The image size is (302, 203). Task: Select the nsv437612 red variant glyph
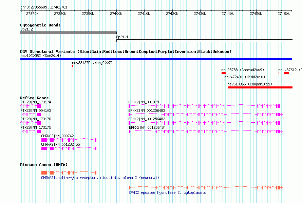pyautogui.click(x=284, y=73)
